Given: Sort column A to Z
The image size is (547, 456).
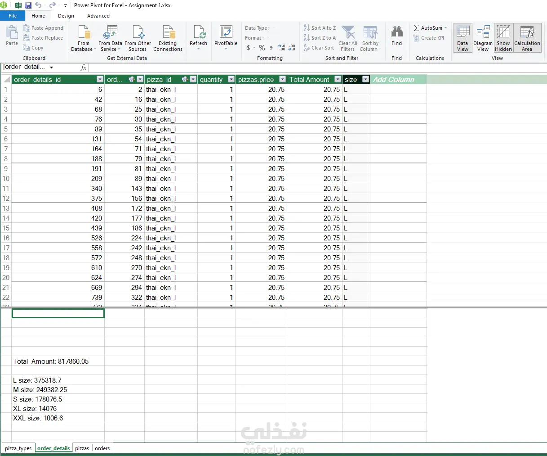Looking at the screenshot, I should click(x=320, y=28).
